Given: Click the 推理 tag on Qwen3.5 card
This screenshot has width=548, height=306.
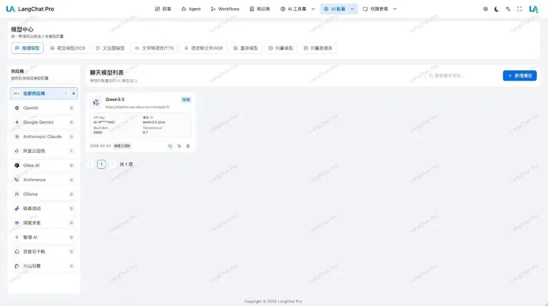Looking at the screenshot, I should tap(186, 100).
